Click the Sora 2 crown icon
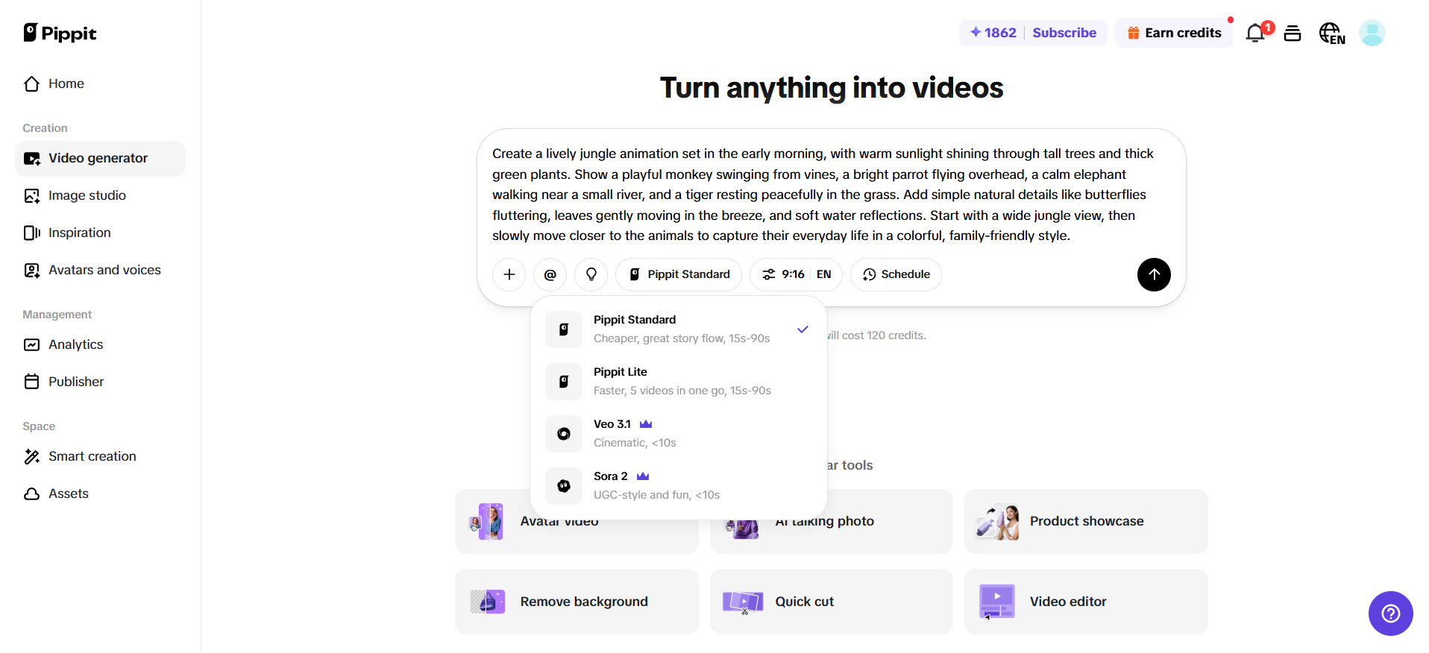This screenshot has height=653, width=1429. tap(643, 476)
